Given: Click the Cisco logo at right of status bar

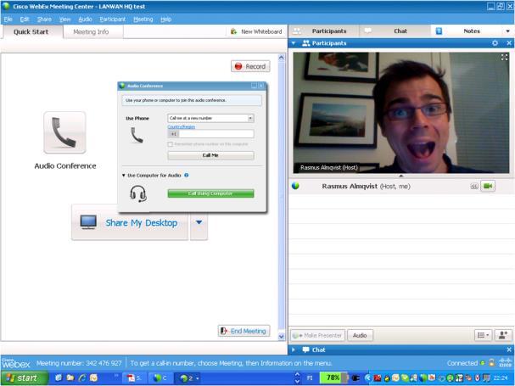Looking at the screenshot, I should pos(505,363).
